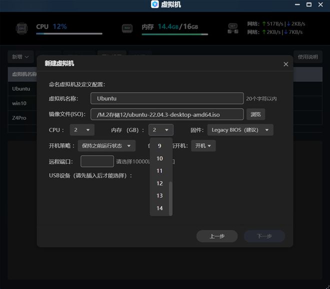Screen dimensions: 330x289
Task: Open the 使用说明 instructions button
Action: [x=307, y=57]
